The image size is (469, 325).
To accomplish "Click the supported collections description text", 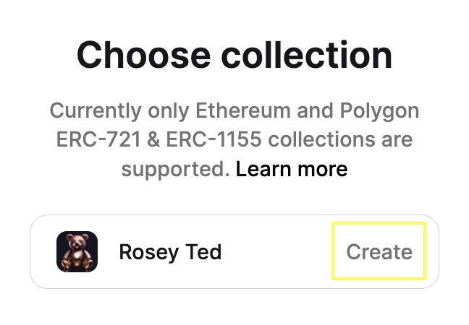I will tap(234, 139).
